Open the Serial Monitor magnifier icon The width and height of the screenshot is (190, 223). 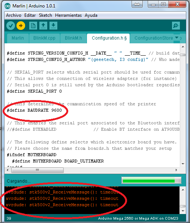tap(176, 26)
